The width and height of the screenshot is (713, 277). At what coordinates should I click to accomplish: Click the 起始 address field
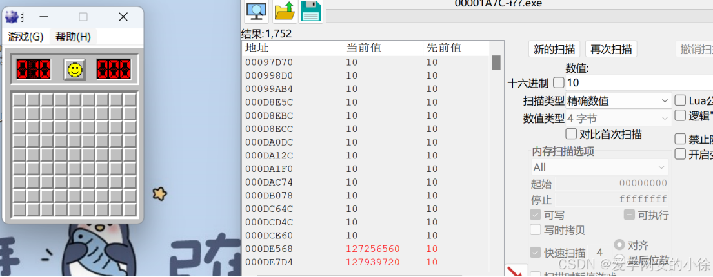point(612,184)
